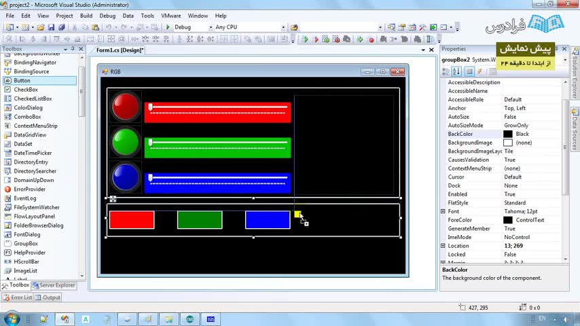Open the Add New Item dropdown arrow
Screen dimensions: 580x326
[x=33, y=27]
